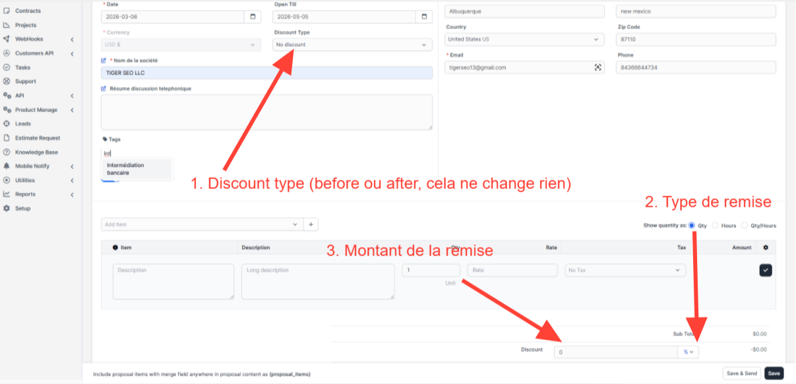Choose Intermédiation bancaire tag suggestion
This screenshot has width=796, height=384.
tap(126, 169)
